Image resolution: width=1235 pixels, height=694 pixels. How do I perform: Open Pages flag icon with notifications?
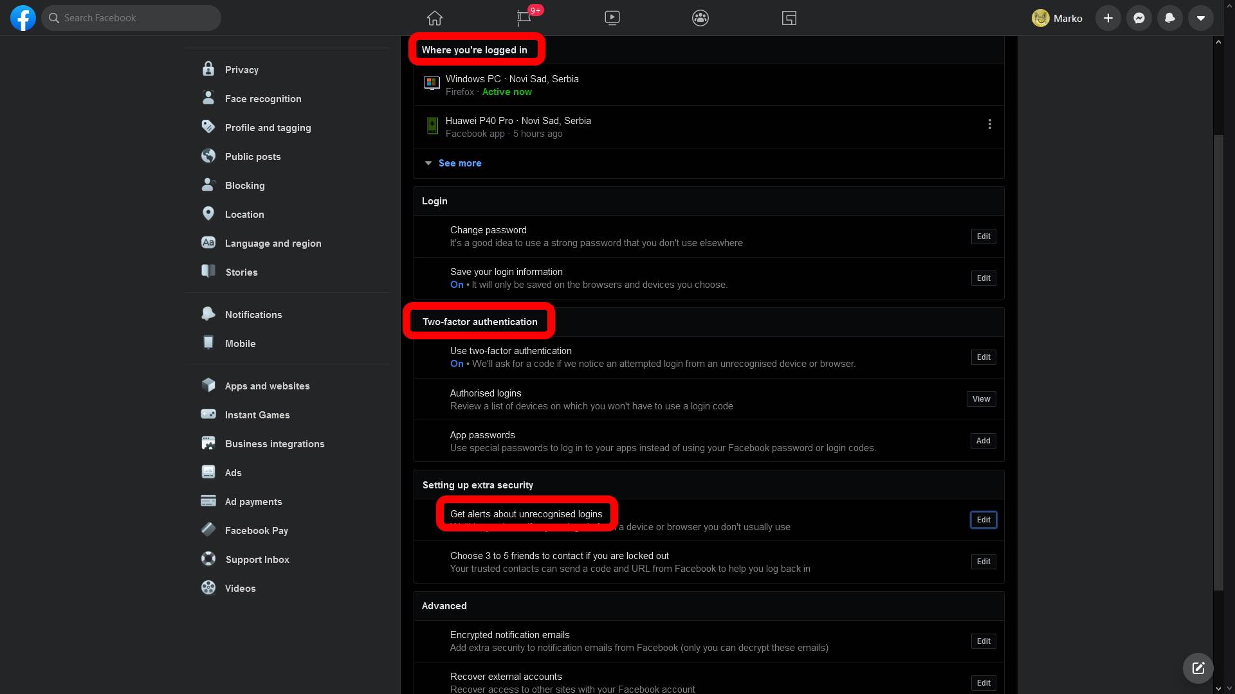[524, 18]
